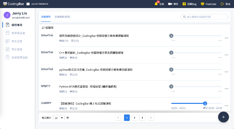Log out using top-right exit icon
Image resolution: width=234 pixels, height=129 pixels.
click(222, 4)
